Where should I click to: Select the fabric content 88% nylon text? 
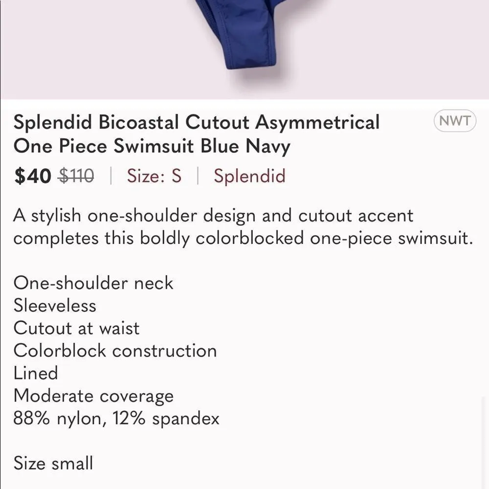117,418
